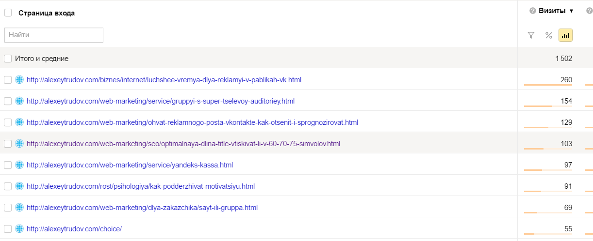
Task: Click the help question mark beside Визиты
Action: point(532,11)
